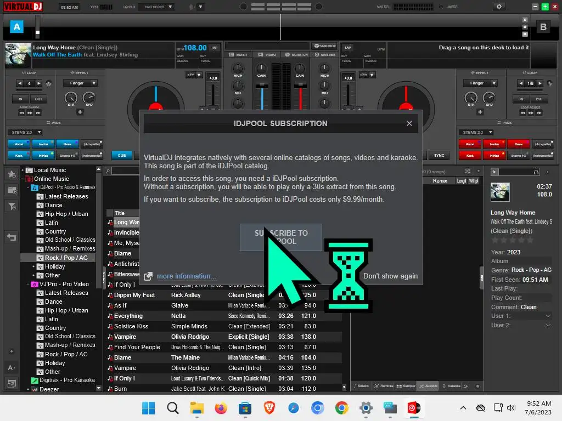
Task: Open the KEY dropdown on deck A
Action: click(x=194, y=75)
